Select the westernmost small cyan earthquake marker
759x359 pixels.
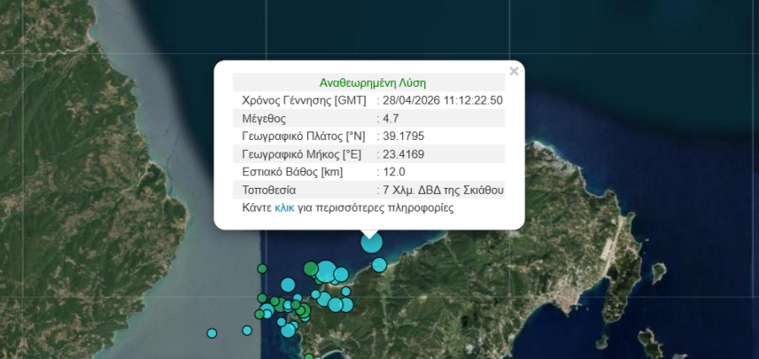click(213, 334)
